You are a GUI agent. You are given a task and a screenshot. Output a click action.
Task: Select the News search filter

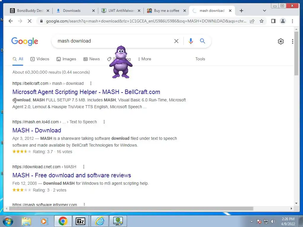click(92, 59)
